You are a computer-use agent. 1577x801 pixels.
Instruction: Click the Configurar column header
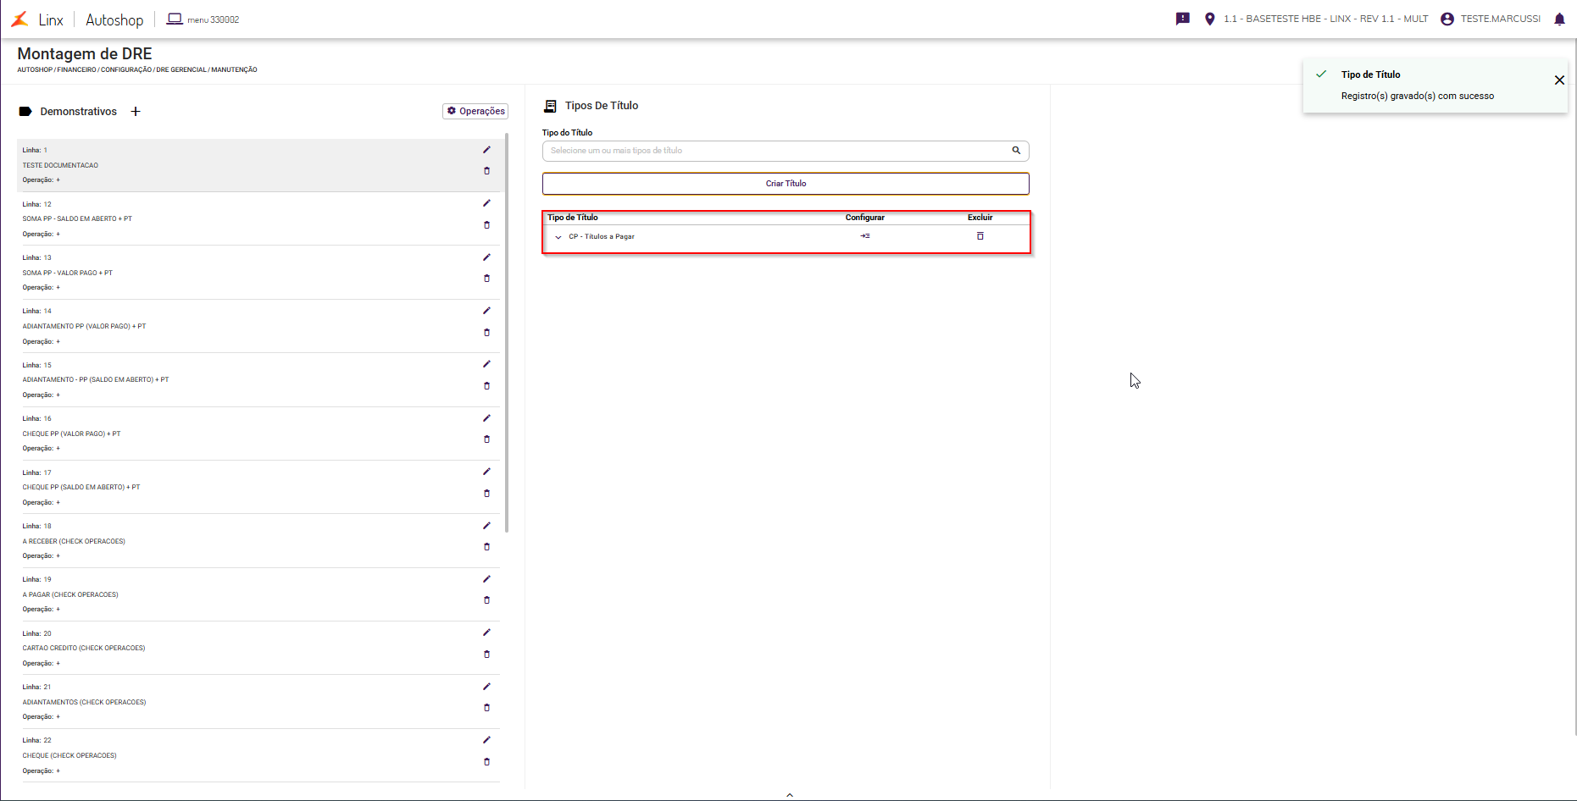865,218
